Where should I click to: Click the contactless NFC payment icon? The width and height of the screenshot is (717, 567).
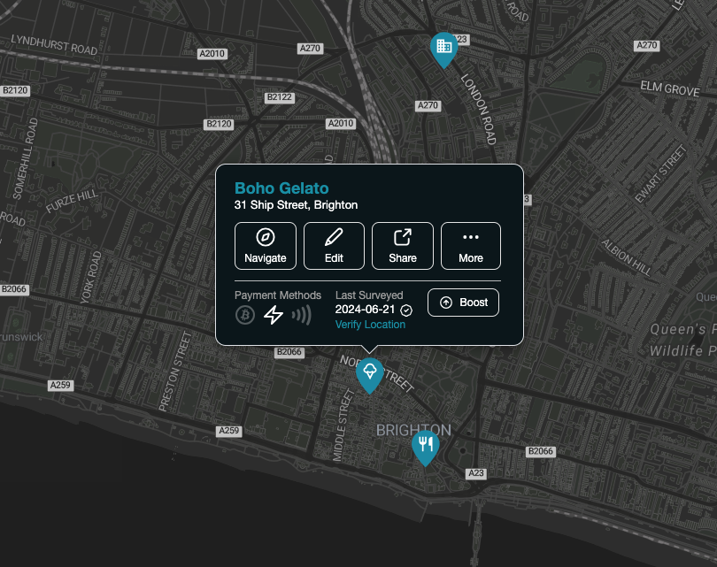click(x=302, y=315)
